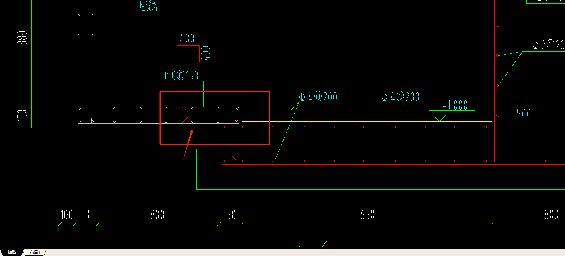This screenshot has height=256, width=565.
Task: Switch to the 模型 model tab
Action: (x=12, y=252)
